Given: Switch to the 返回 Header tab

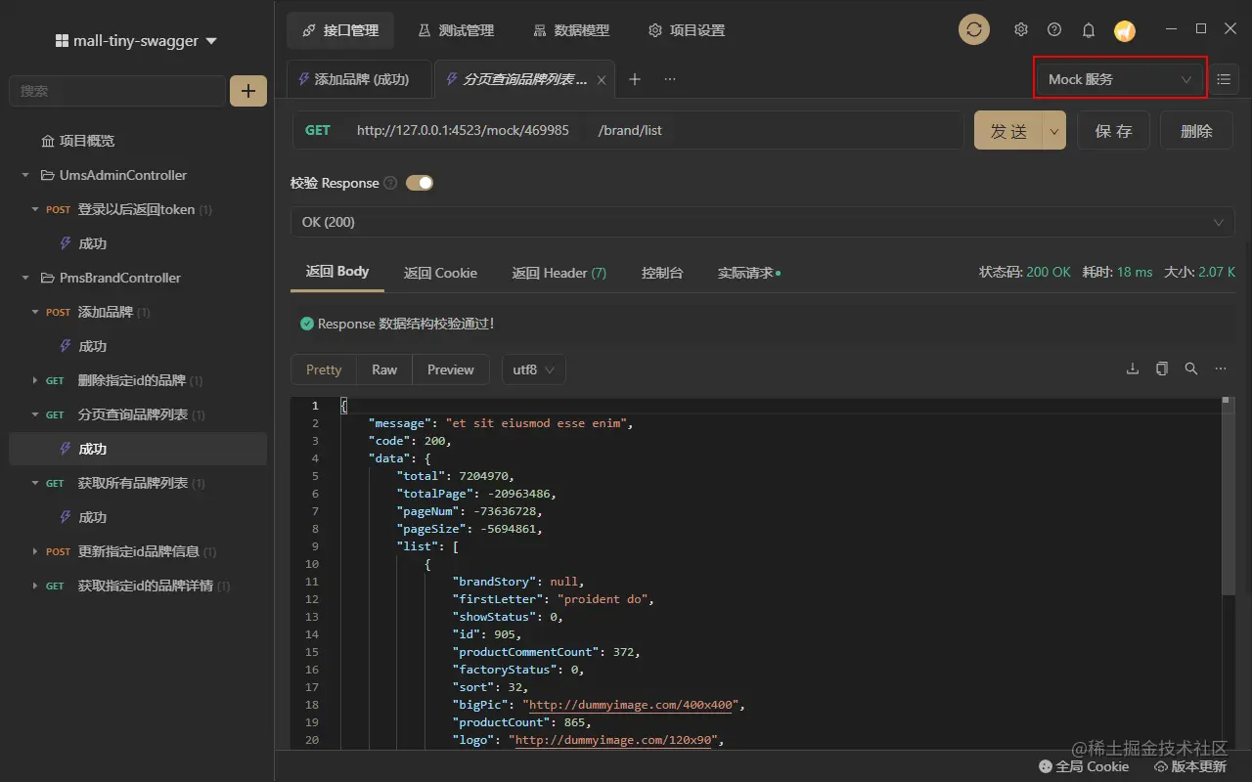Looking at the screenshot, I should point(559,273).
